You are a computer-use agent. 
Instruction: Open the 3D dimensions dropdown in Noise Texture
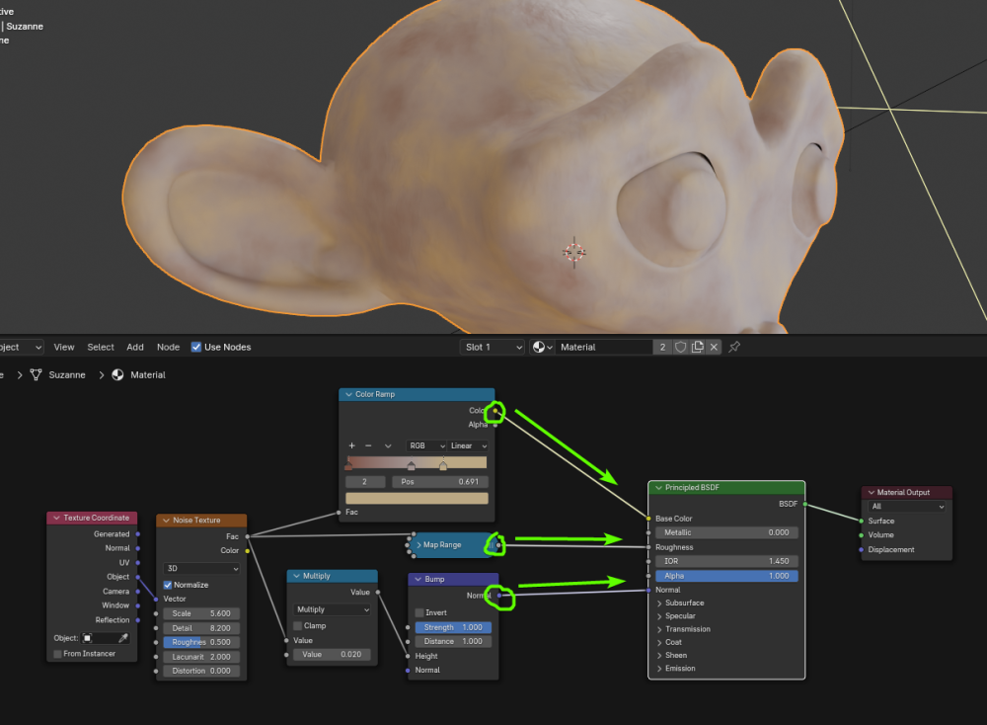pos(201,568)
